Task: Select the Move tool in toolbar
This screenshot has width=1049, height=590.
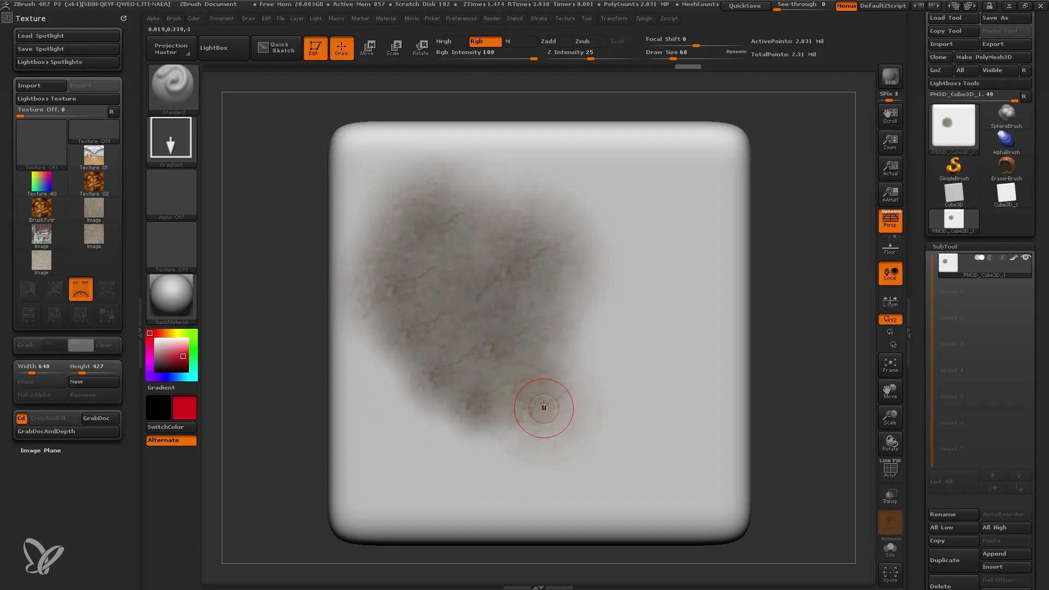Action: point(368,47)
